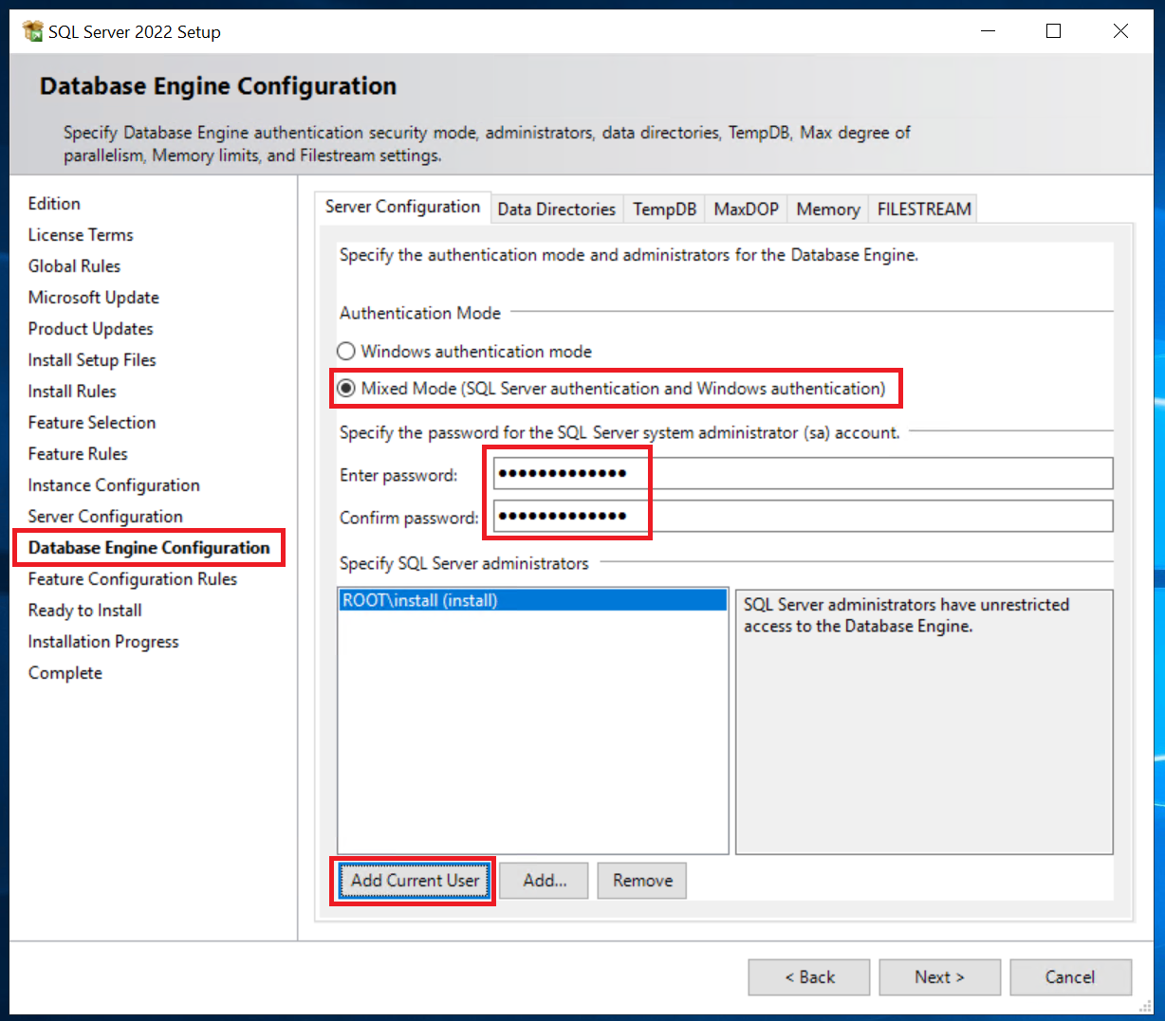Click Global Rules step in sidebar

click(74, 266)
